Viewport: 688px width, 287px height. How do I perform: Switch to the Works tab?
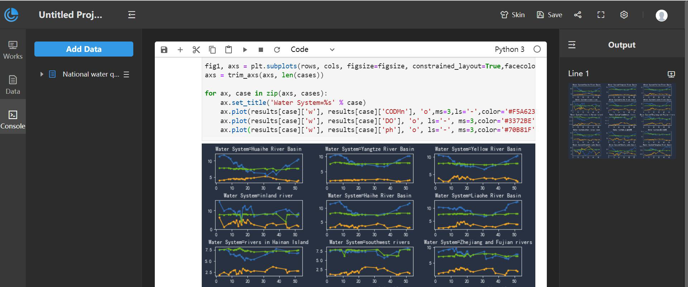pyautogui.click(x=13, y=50)
